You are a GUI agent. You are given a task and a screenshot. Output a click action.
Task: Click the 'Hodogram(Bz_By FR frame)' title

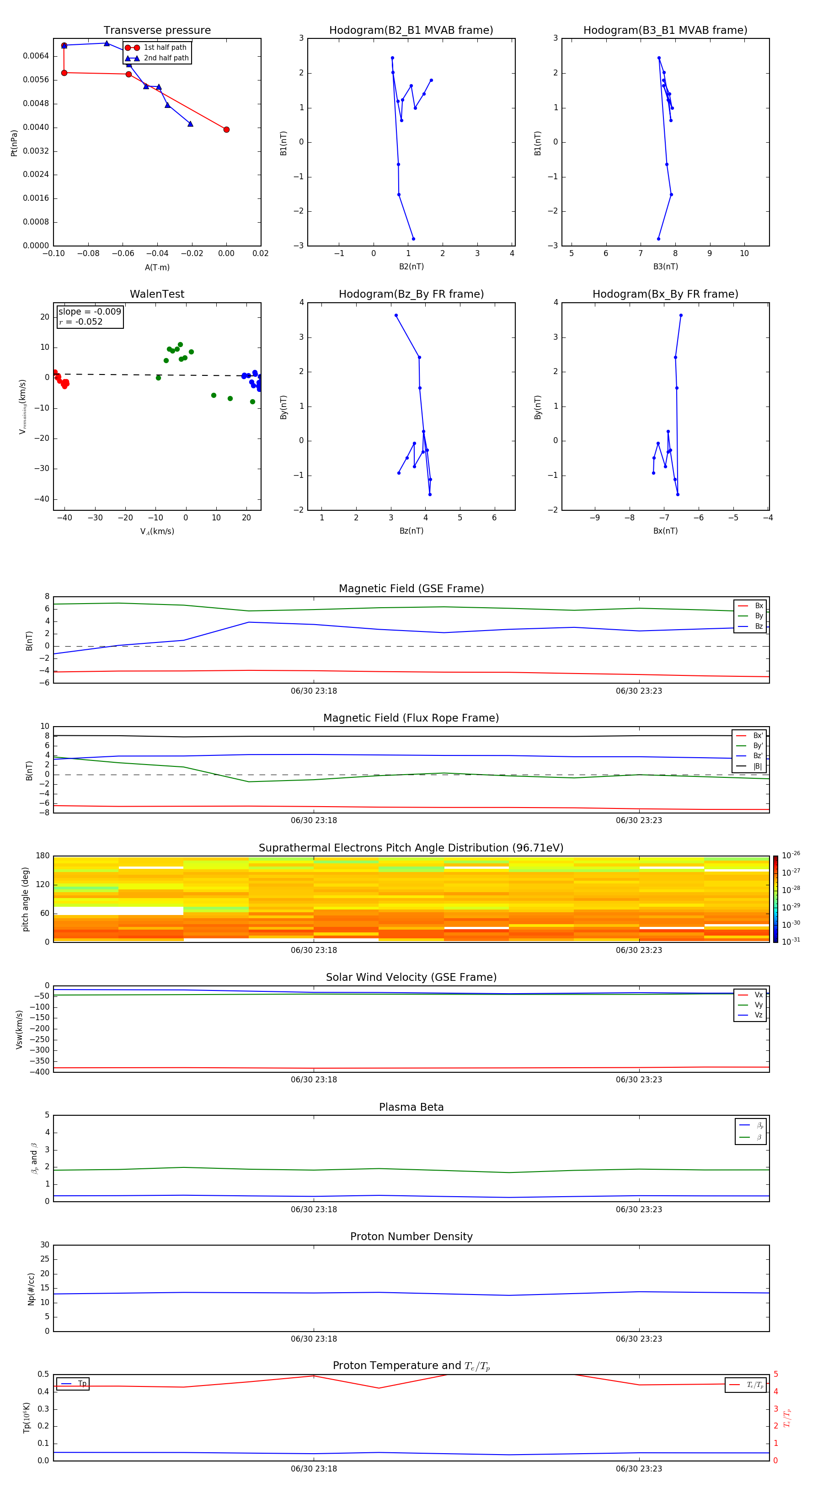pyautogui.click(x=411, y=294)
